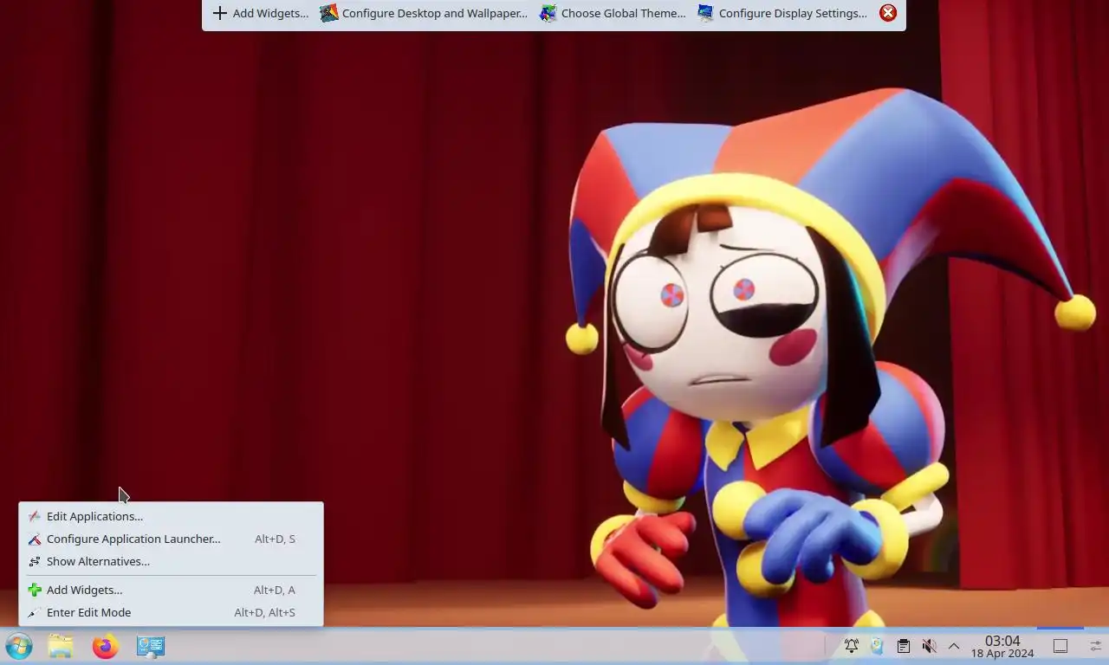Select Edit Applications... menu entry
Image resolution: width=1109 pixels, height=665 pixels.
[x=171, y=516]
